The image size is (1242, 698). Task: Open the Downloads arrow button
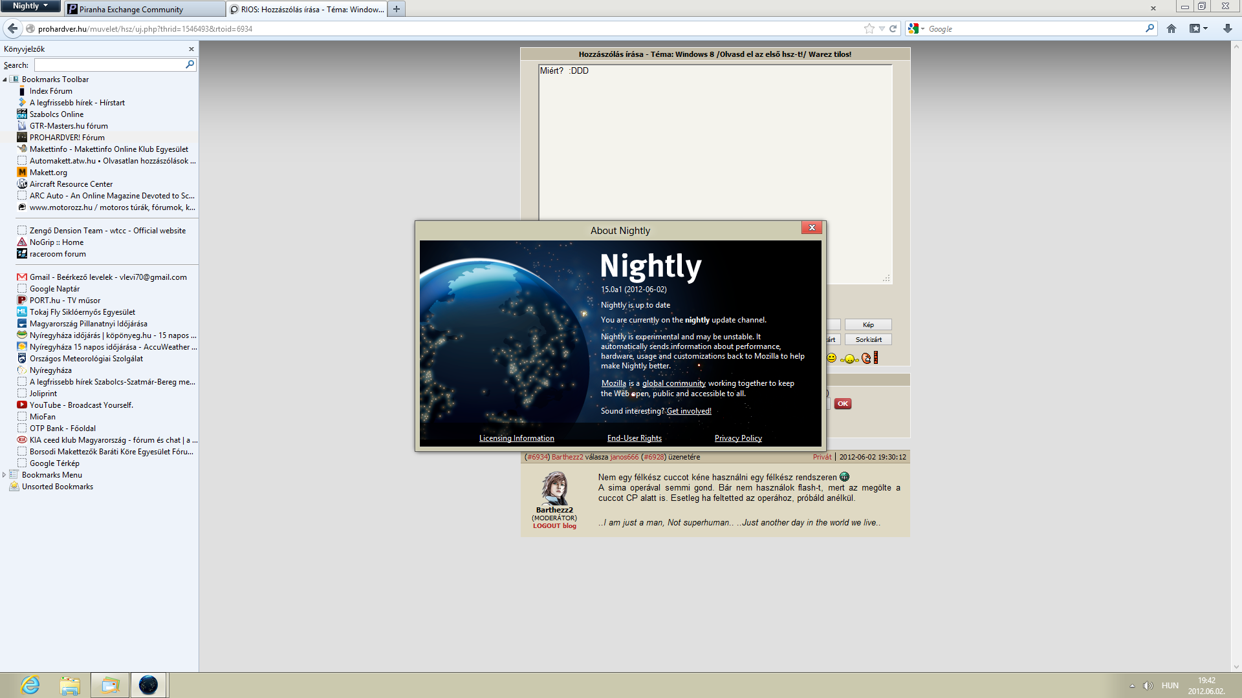[x=1227, y=28]
